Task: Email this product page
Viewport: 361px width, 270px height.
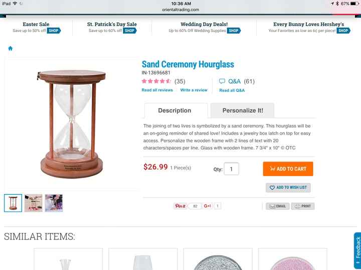Action: coord(277,206)
